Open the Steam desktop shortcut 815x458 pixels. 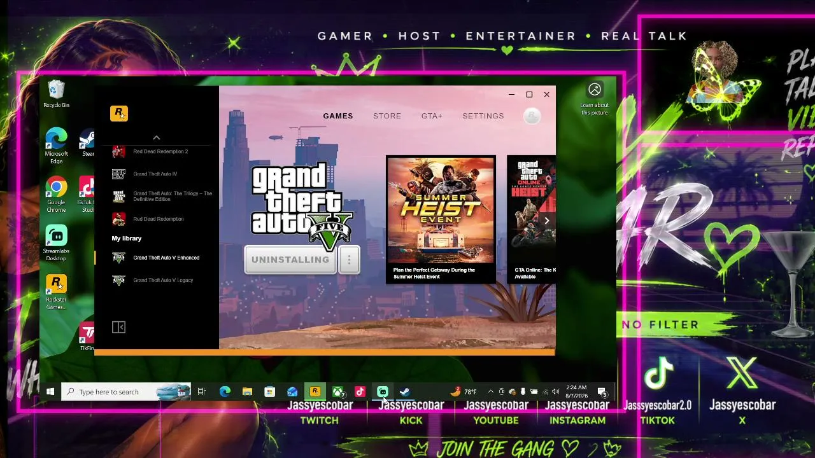pyautogui.click(x=87, y=143)
